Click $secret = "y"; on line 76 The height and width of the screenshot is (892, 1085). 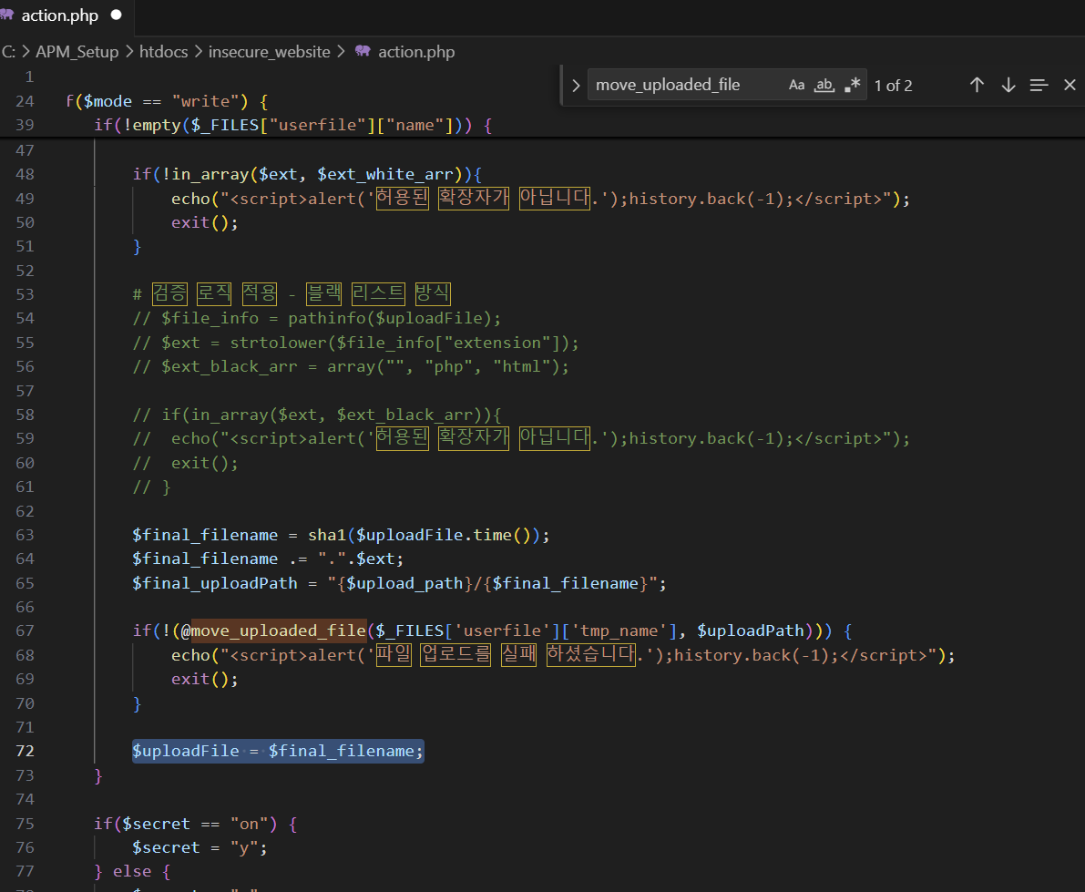(x=200, y=847)
